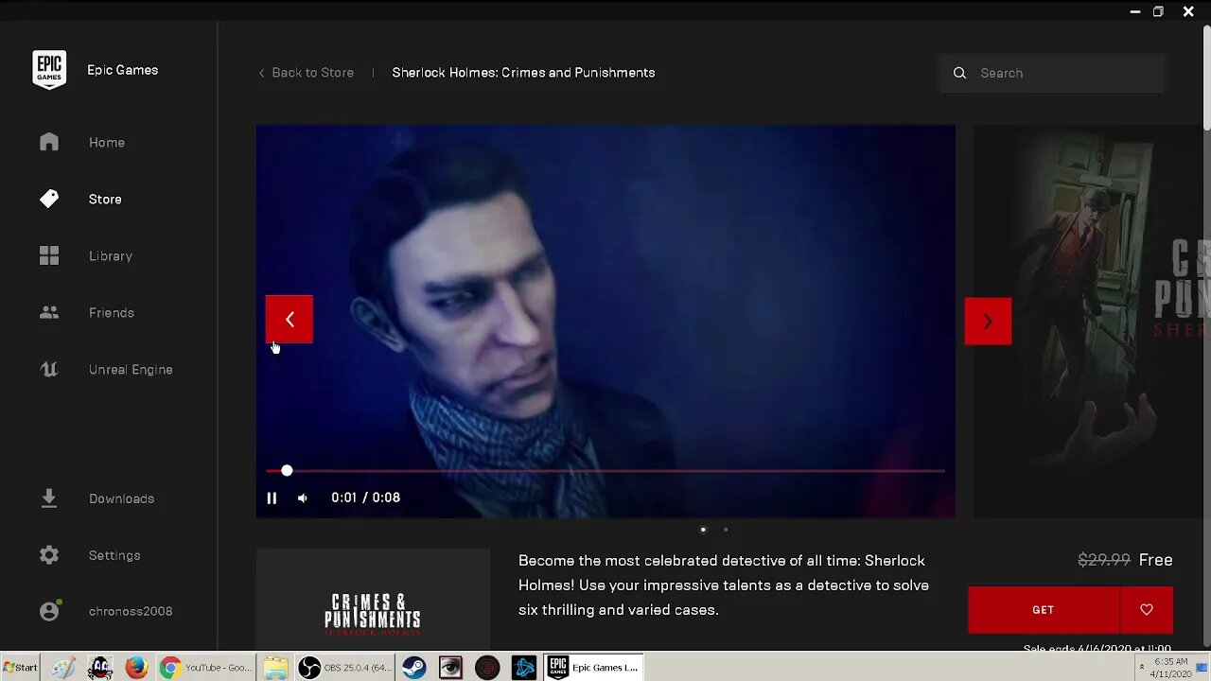Open chronoss2008 account name

pyautogui.click(x=131, y=612)
